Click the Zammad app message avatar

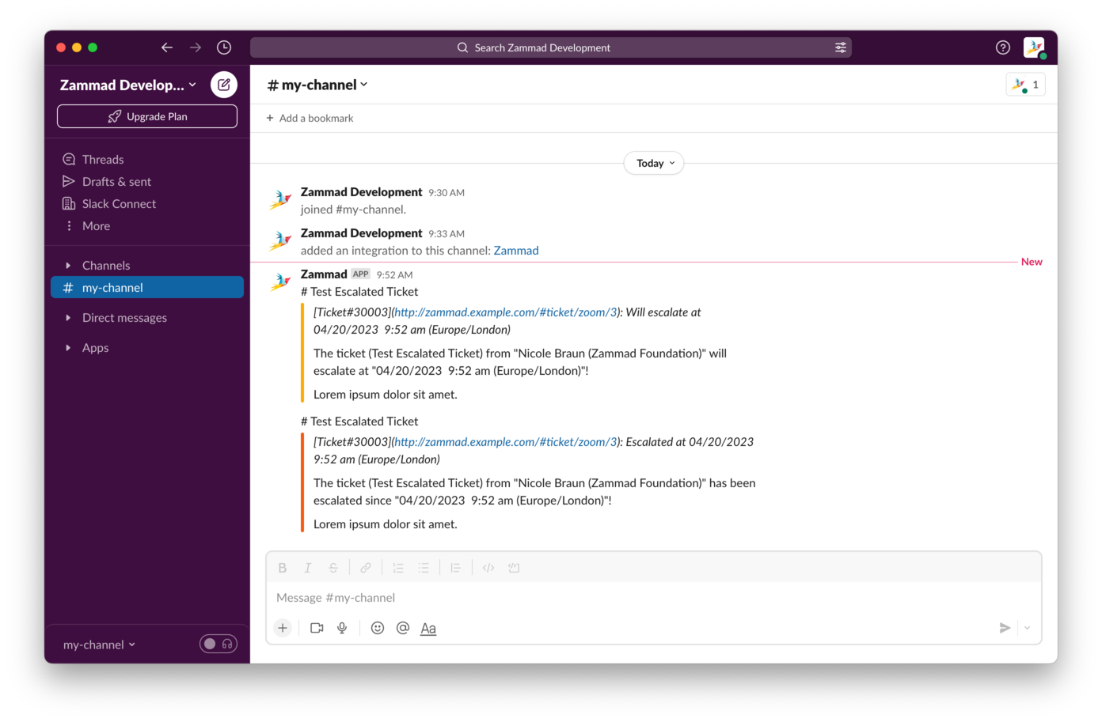(280, 281)
